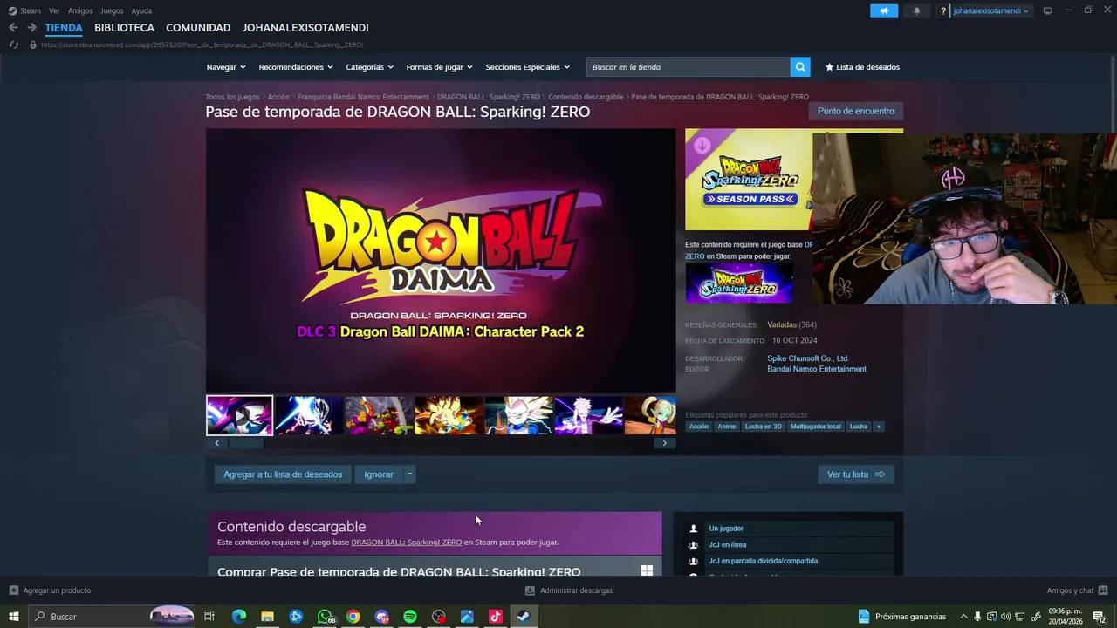
Task: Open Microsoft Edge from the taskbar
Action: point(238,617)
